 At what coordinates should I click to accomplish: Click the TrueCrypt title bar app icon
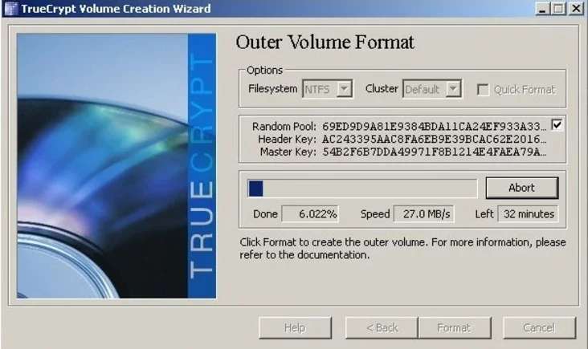pyautogui.click(x=11, y=9)
